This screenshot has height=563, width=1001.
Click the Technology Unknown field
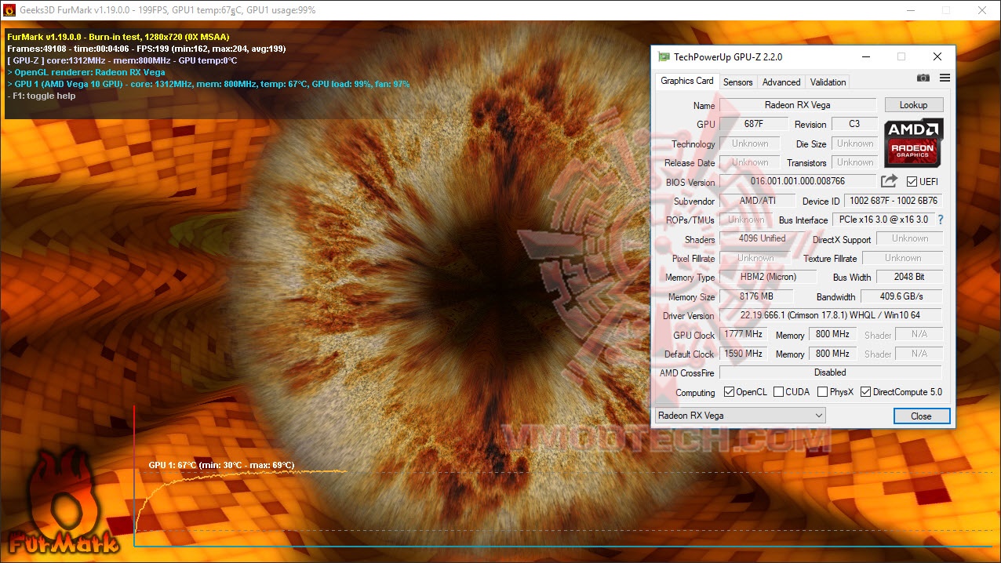pyautogui.click(x=750, y=143)
